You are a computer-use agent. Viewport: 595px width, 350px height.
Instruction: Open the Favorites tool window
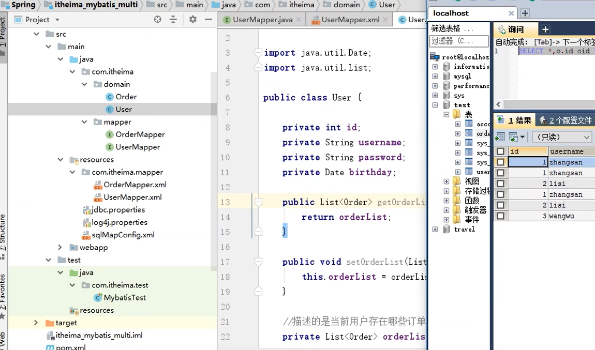click(5, 292)
